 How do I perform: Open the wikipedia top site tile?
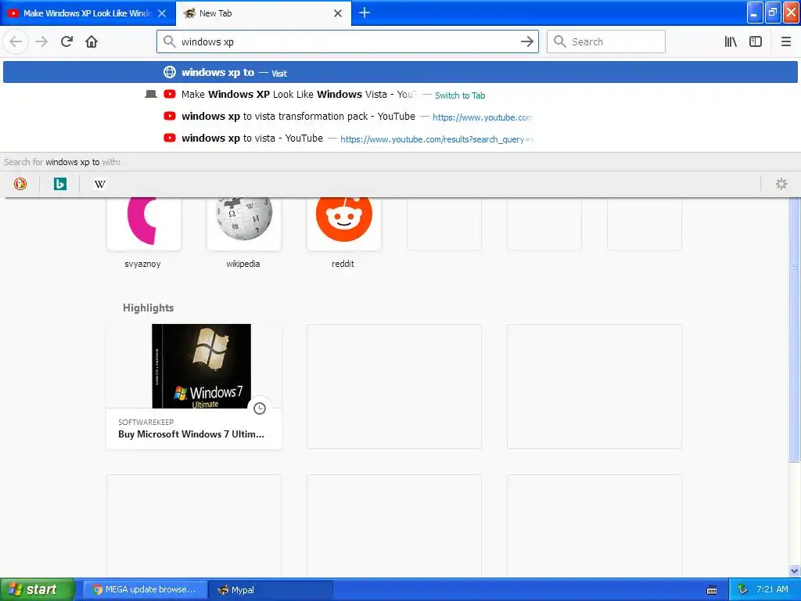coord(244,224)
